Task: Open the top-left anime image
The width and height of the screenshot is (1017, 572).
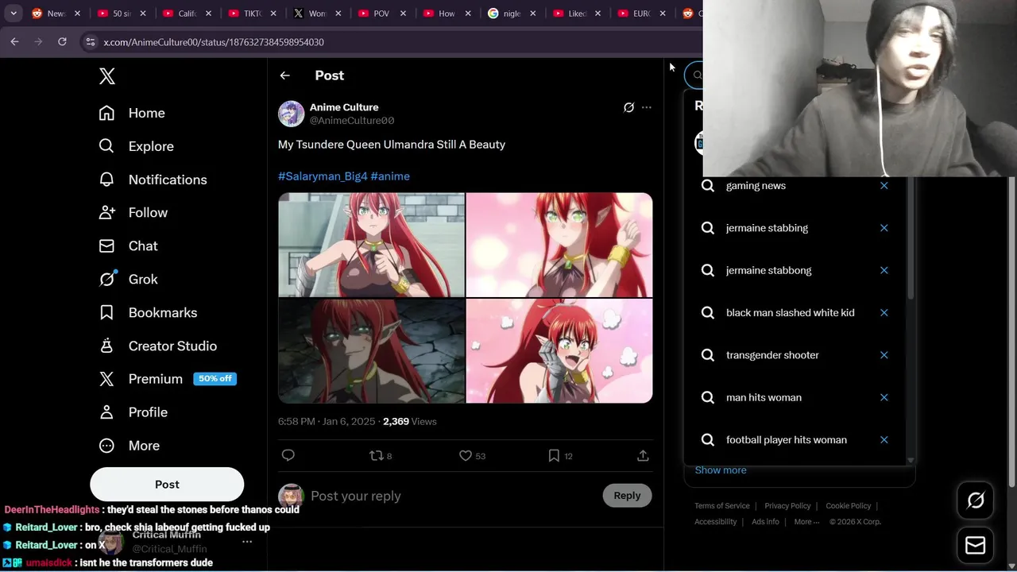Action: [371, 245]
